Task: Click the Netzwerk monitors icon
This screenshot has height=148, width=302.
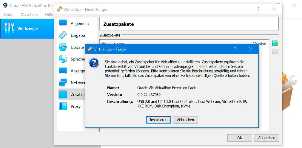Action: 63,83
